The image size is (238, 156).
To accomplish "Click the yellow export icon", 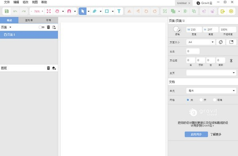I will pyautogui.click(x=223, y=11).
